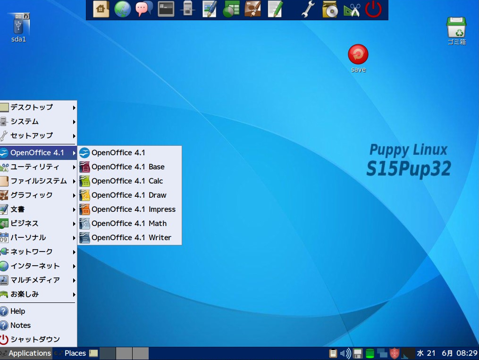479x360 pixels.
Task: Expand the インターネット submenu
Action: click(x=38, y=266)
